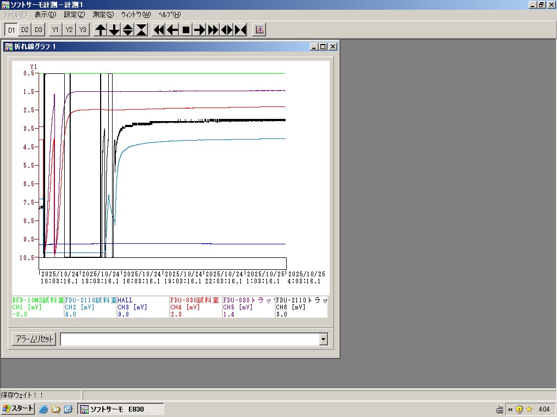This screenshot has height=417, width=557.
Task: Click the Y-axis scroll up arrow
Action: 101,30
